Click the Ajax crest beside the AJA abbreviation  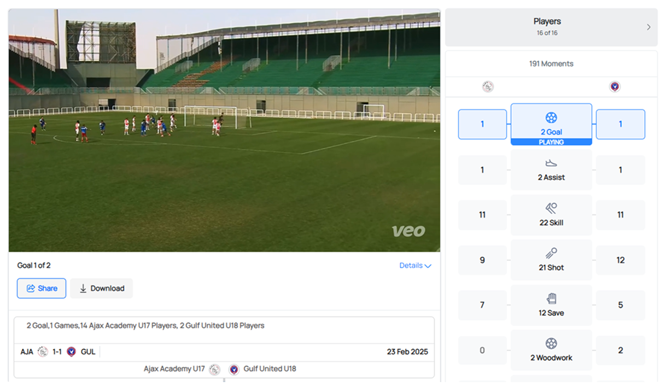pyautogui.click(x=43, y=352)
